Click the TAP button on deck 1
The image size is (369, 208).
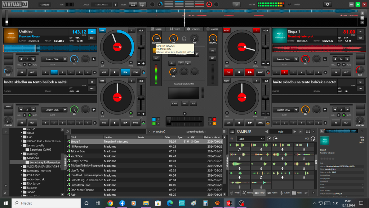click(92, 38)
